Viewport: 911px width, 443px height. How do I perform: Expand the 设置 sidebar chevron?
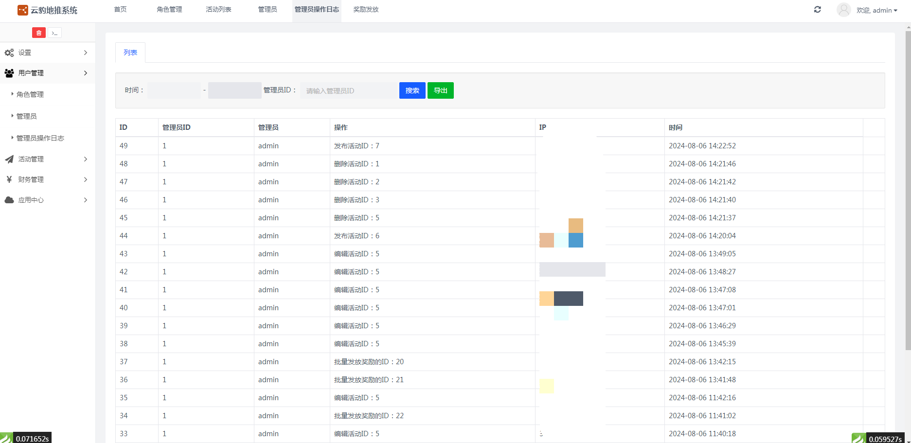(86, 53)
